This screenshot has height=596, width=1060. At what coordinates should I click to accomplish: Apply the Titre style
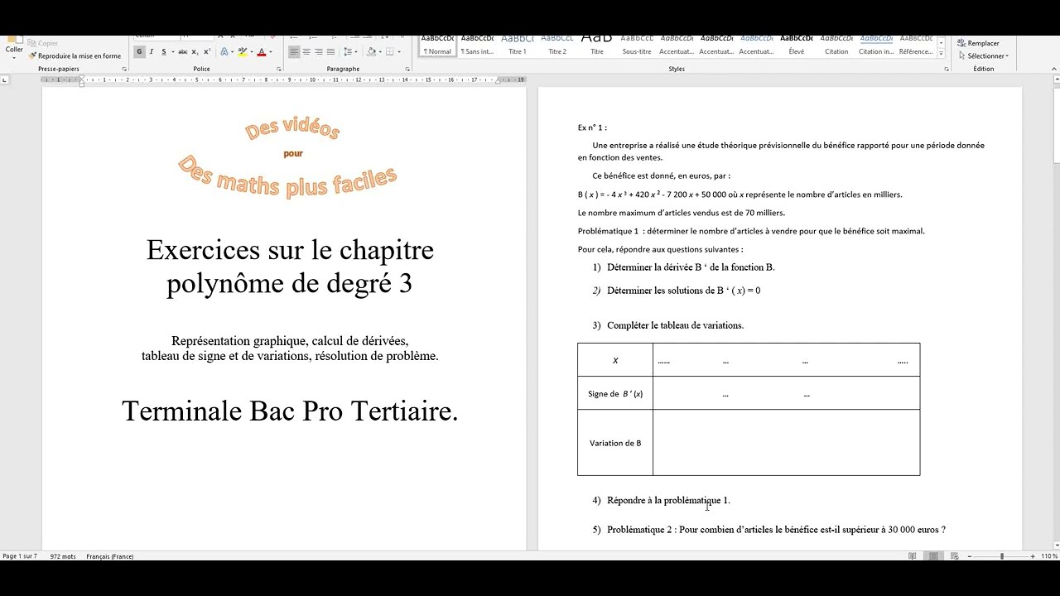pyautogui.click(x=597, y=46)
